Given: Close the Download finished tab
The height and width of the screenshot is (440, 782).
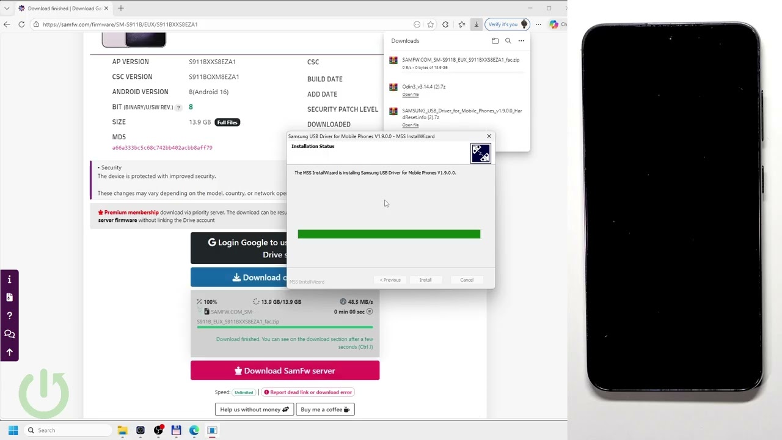Looking at the screenshot, I should coord(106,9).
